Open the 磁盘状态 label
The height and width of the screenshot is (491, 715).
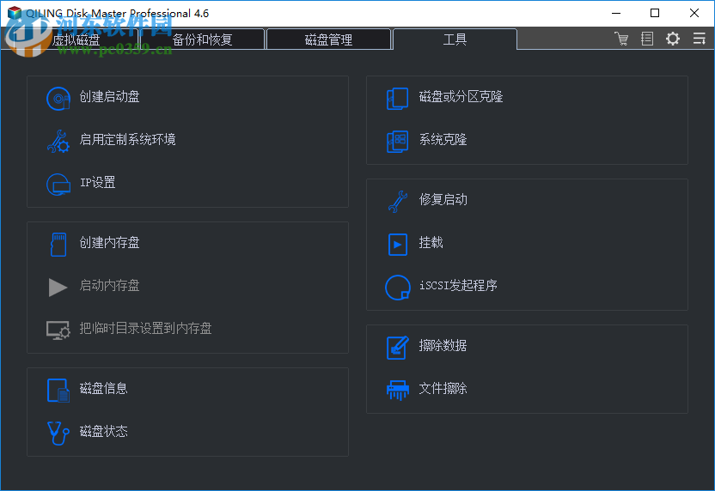point(103,431)
